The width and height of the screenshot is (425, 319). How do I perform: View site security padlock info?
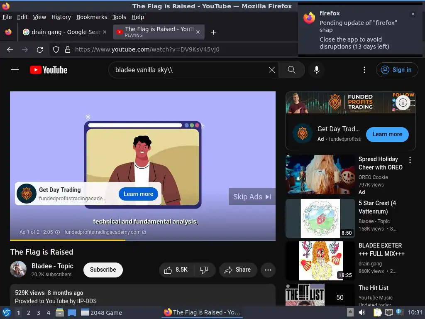(x=68, y=50)
